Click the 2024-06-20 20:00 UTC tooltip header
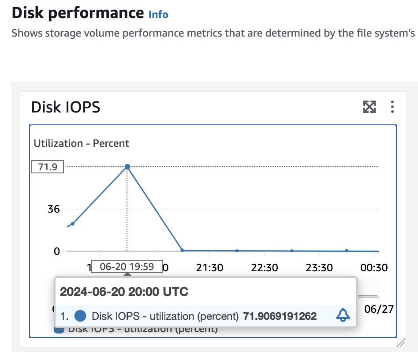 pos(124,292)
